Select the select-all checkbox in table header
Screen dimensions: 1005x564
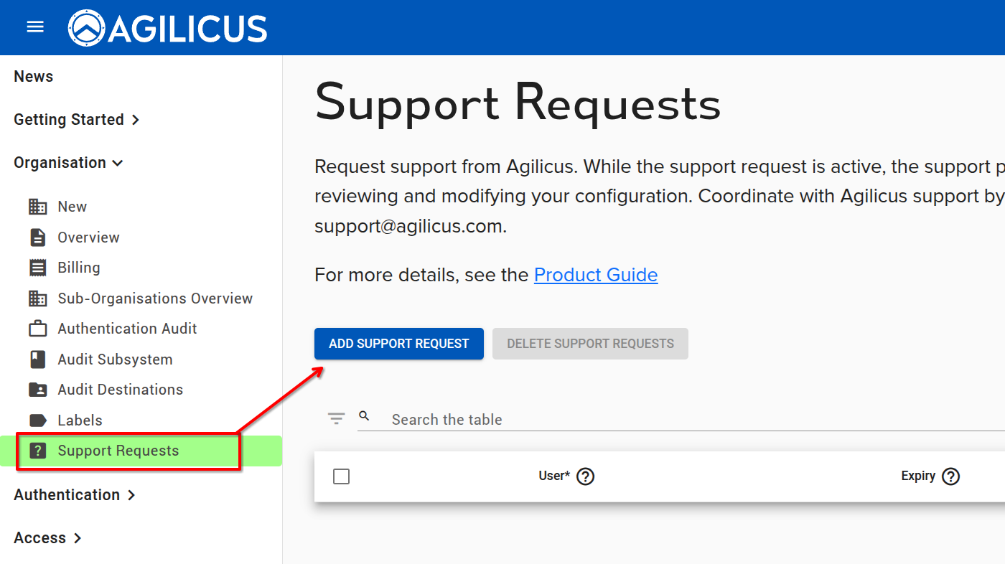[x=342, y=476]
